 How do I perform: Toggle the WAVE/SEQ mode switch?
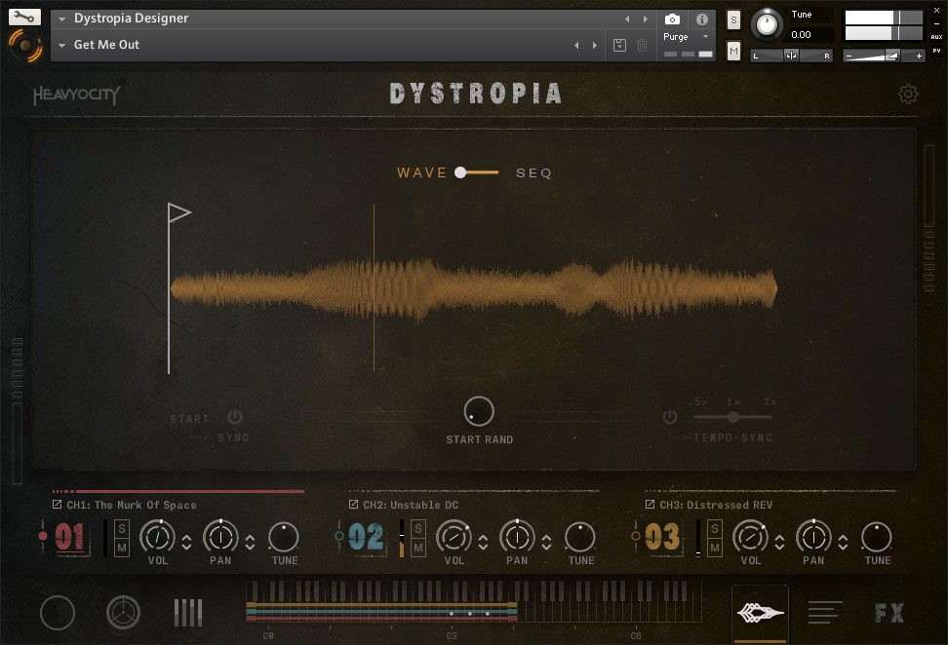pyautogui.click(x=476, y=172)
